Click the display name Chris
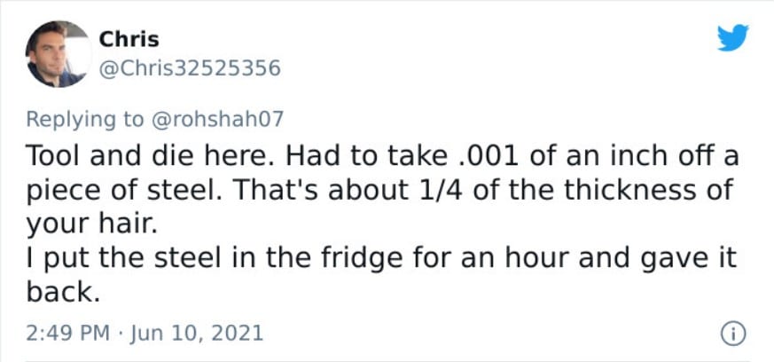Viewport: 774px width, 362px height. click(129, 40)
